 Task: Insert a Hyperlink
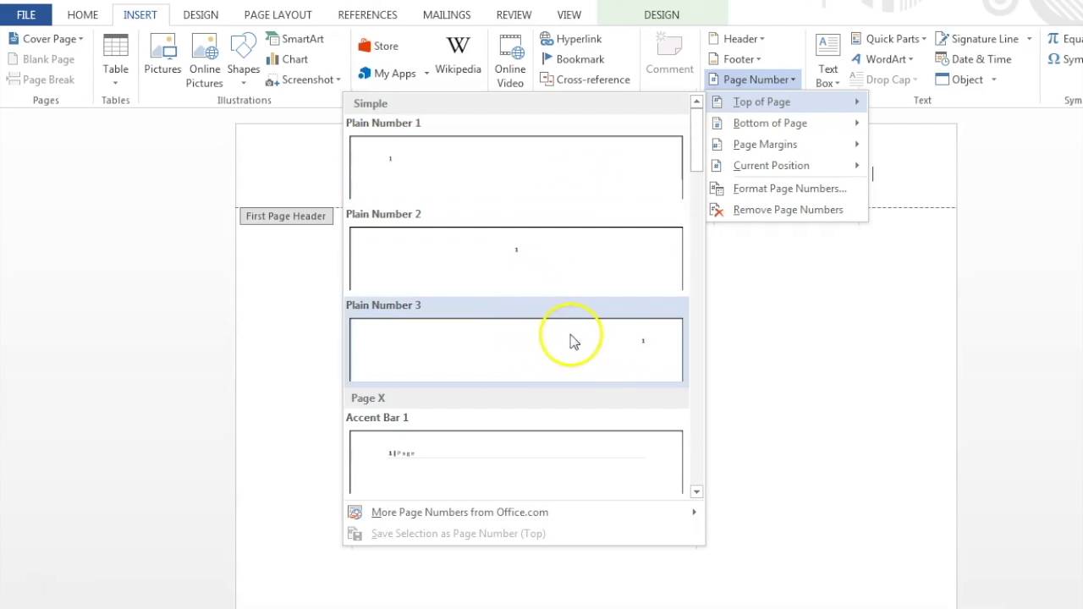(571, 39)
